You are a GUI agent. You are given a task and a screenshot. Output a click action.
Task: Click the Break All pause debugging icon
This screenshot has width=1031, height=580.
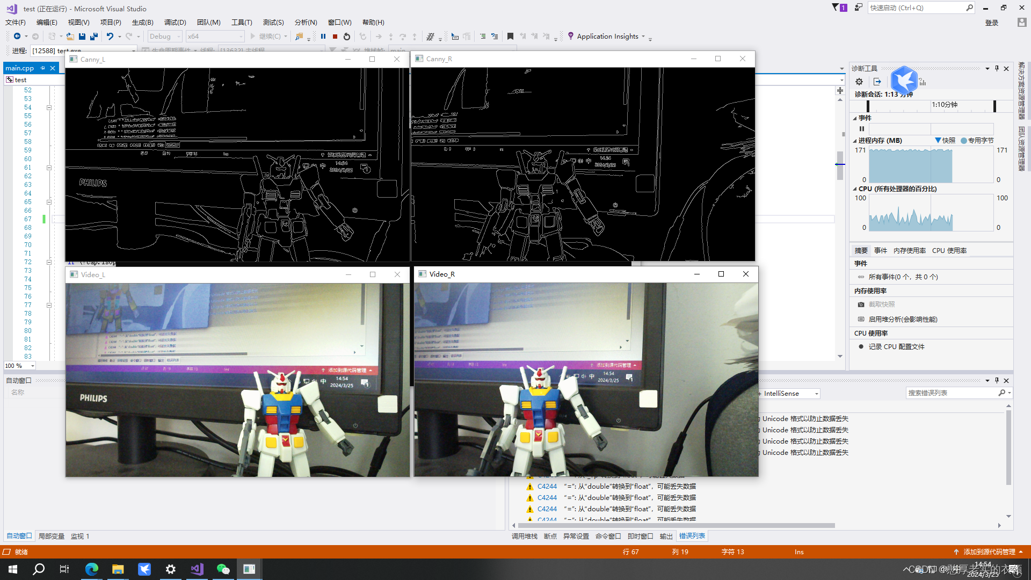click(x=323, y=37)
